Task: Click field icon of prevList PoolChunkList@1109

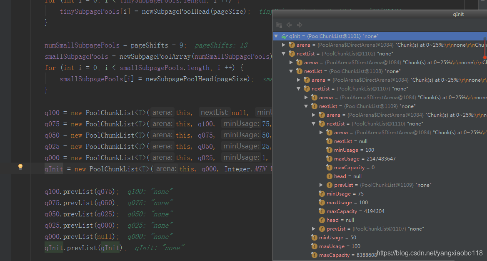Action: 329,185
